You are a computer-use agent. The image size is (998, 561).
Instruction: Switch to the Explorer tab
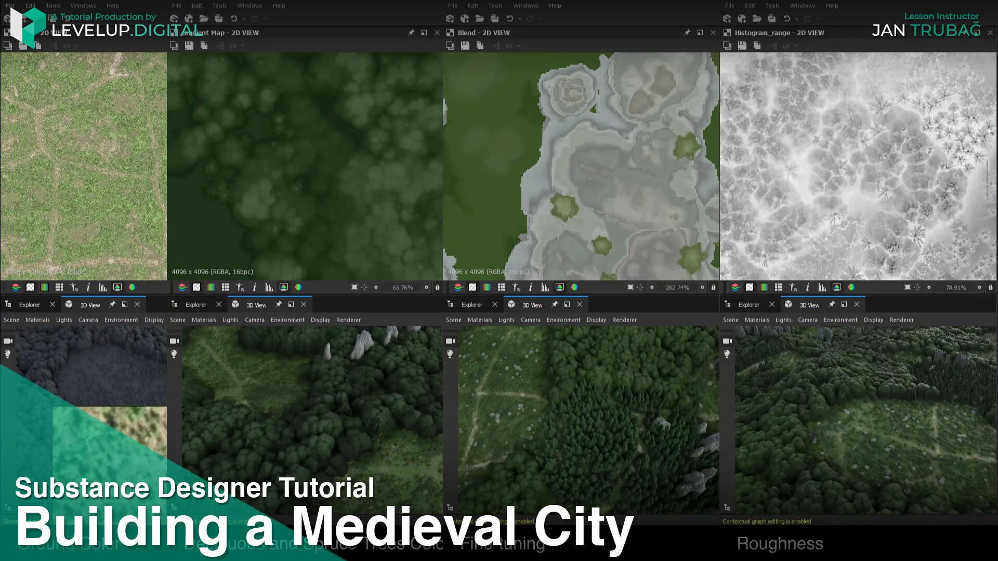pyautogui.click(x=30, y=304)
